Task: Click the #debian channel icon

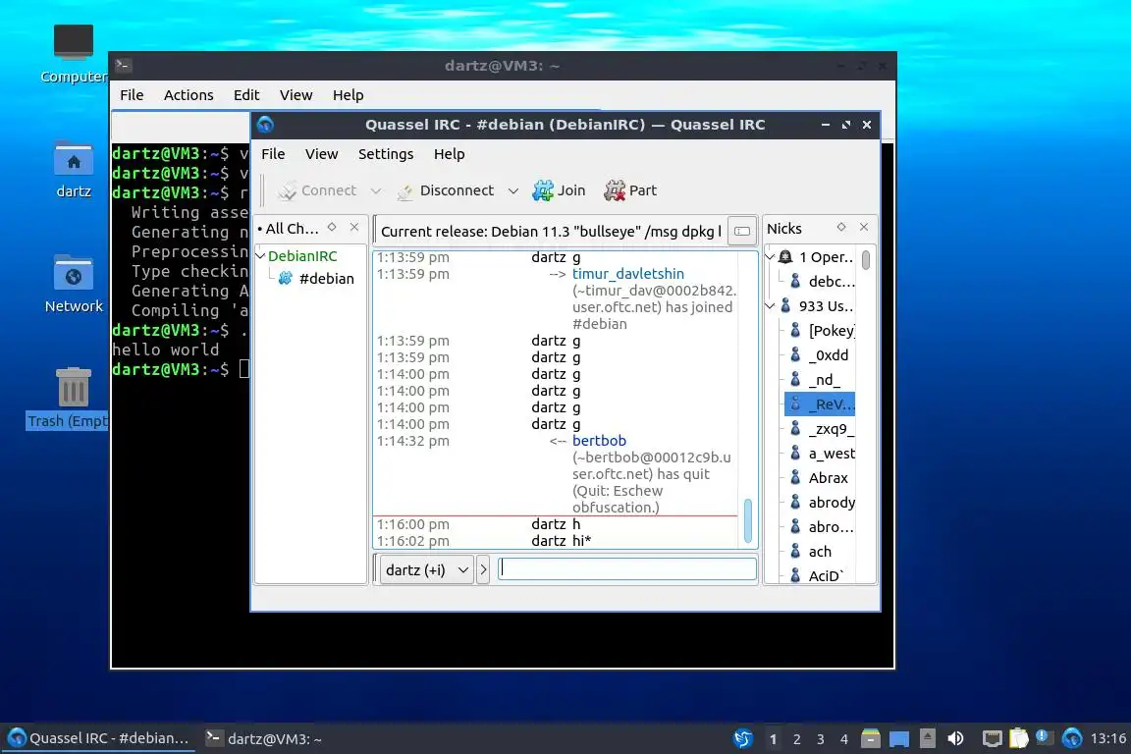Action: tap(286, 279)
